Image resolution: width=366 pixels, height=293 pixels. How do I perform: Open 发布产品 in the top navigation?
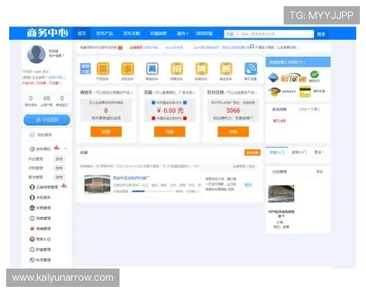click(104, 34)
